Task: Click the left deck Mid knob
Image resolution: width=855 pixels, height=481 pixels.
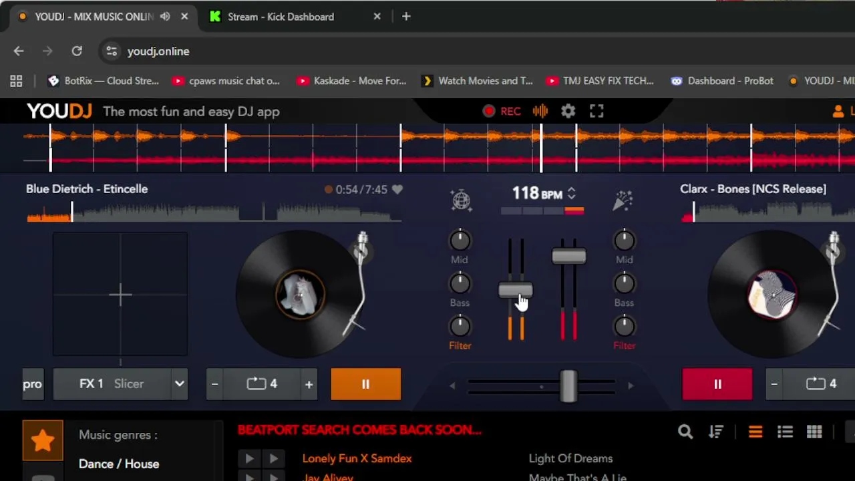Action: click(x=460, y=240)
